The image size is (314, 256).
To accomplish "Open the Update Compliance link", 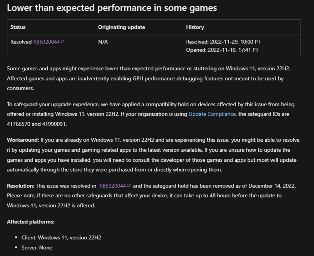I will (x=212, y=114).
